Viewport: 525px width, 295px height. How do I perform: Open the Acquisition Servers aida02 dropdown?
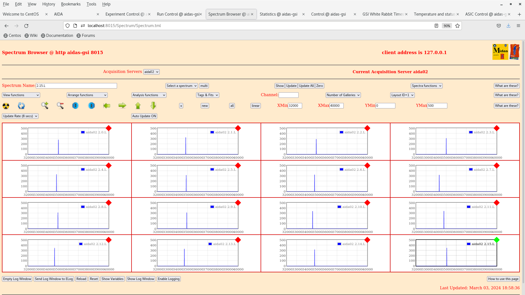click(151, 72)
